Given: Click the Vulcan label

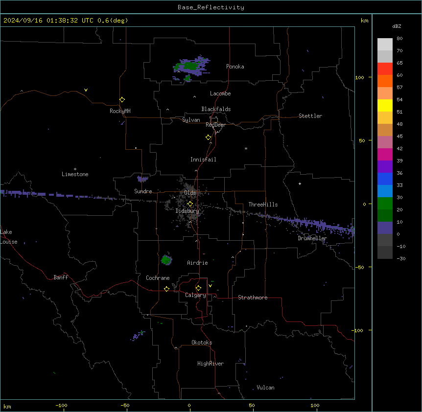Looking at the screenshot, I should [266, 388].
